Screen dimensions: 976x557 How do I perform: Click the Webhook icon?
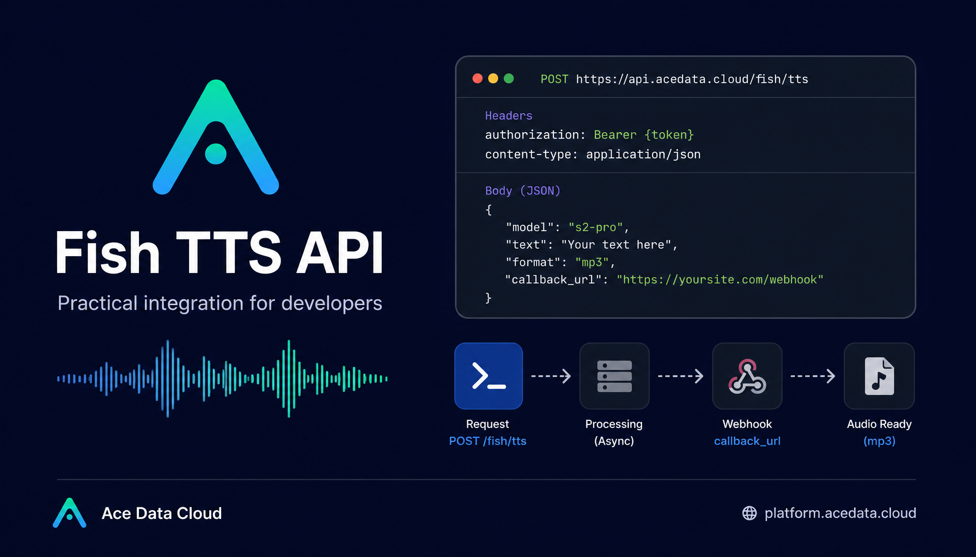747,376
